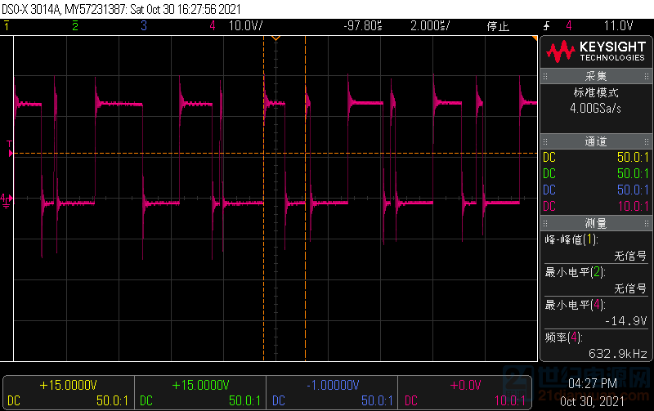Click the 最小电平(2) measurement label
The height and width of the screenshot is (411, 654).
click(x=575, y=273)
